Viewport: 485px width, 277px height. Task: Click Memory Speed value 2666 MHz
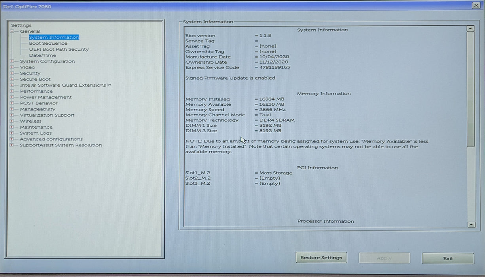pyautogui.click(x=272, y=110)
